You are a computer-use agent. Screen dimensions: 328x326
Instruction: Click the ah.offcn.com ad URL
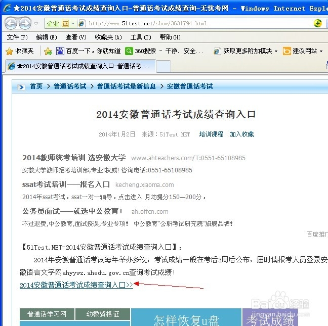click(150, 212)
